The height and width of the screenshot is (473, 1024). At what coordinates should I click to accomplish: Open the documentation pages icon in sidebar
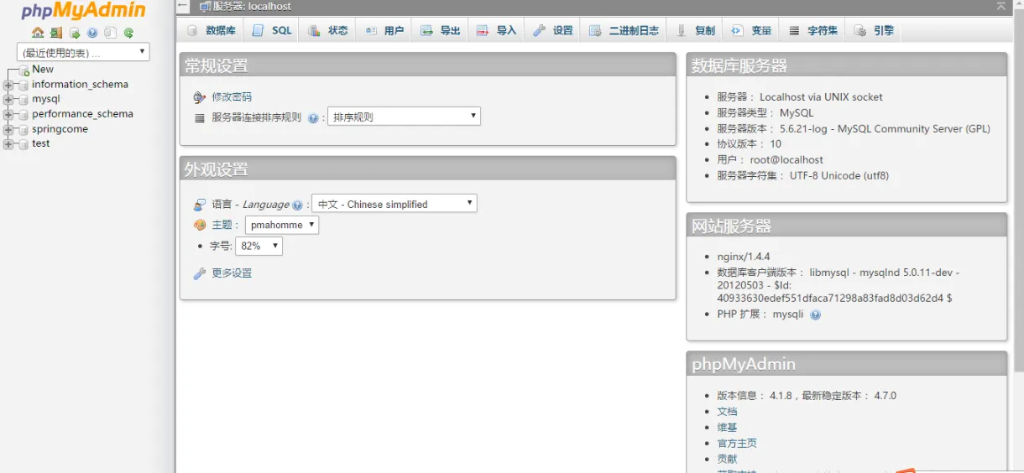click(x=110, y=34)
